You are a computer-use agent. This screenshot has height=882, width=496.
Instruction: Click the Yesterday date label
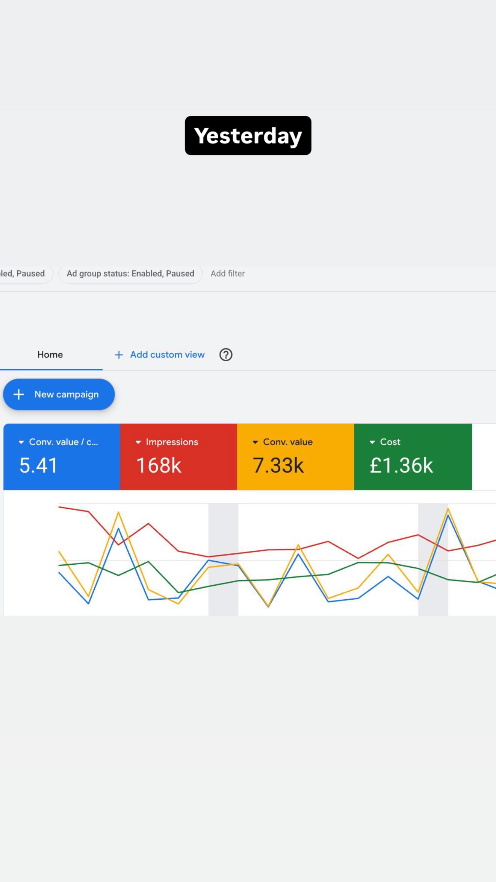248,135
